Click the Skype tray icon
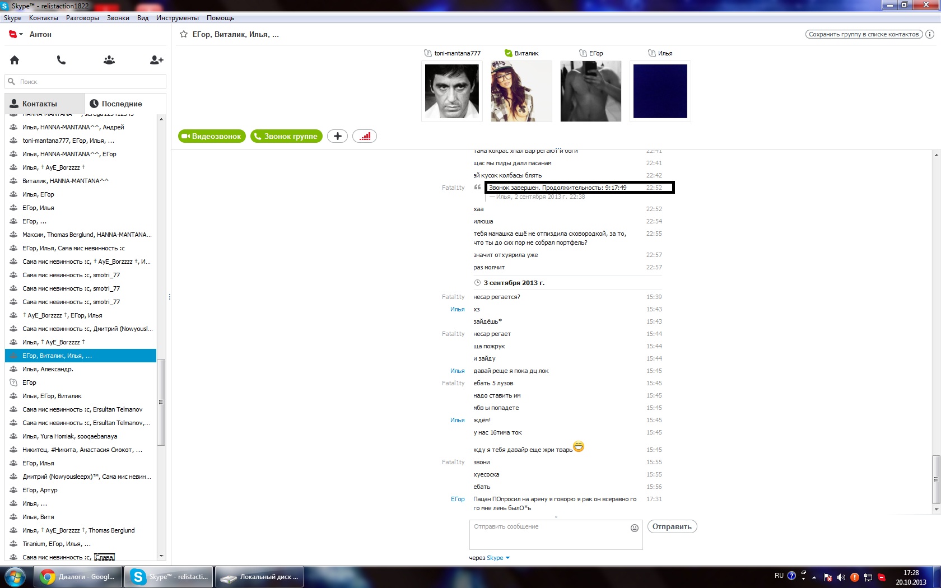The image size is (941, 588). (x=882, y=577)
